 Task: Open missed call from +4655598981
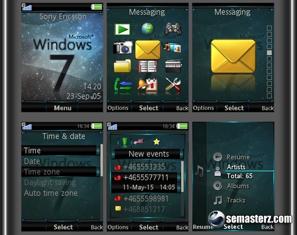[146, 198]
